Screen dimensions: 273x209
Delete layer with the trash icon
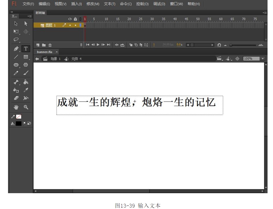coord(50,45)
